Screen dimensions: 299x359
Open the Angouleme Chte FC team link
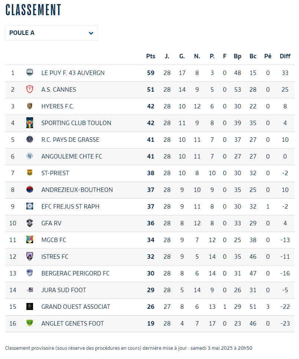pyautogui.click(x=72, y=156)
